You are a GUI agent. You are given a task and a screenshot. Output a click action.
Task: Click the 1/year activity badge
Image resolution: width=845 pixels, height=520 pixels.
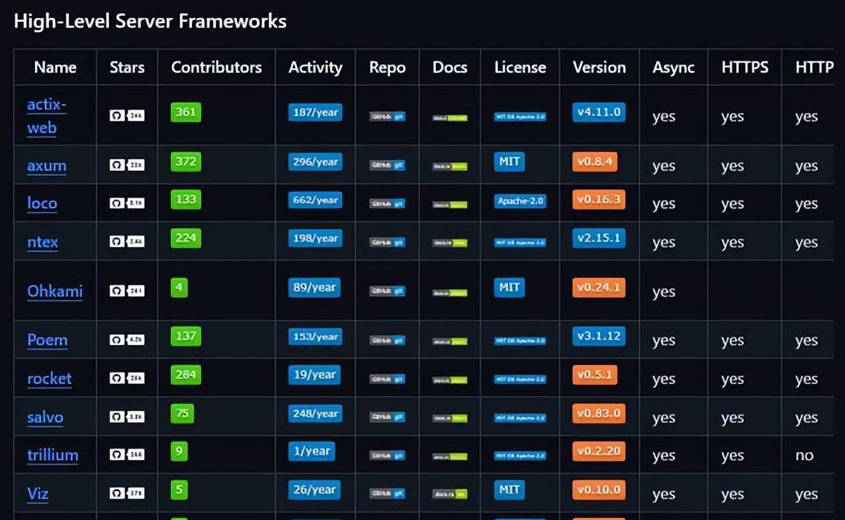(312, 451)
